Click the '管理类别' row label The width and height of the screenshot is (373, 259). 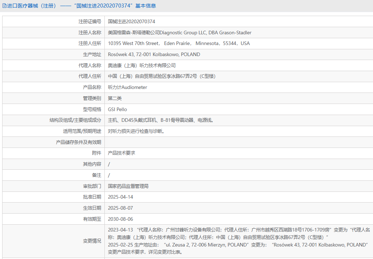point(92,98)
